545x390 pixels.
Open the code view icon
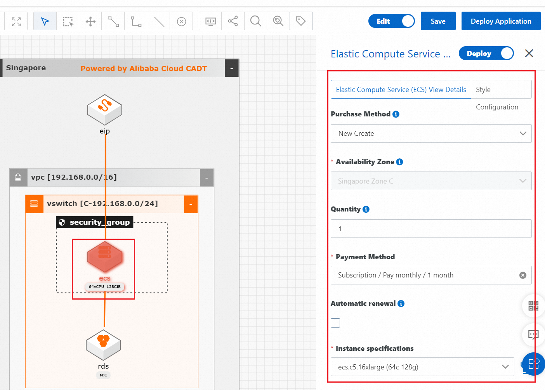[x=210, y=21]
